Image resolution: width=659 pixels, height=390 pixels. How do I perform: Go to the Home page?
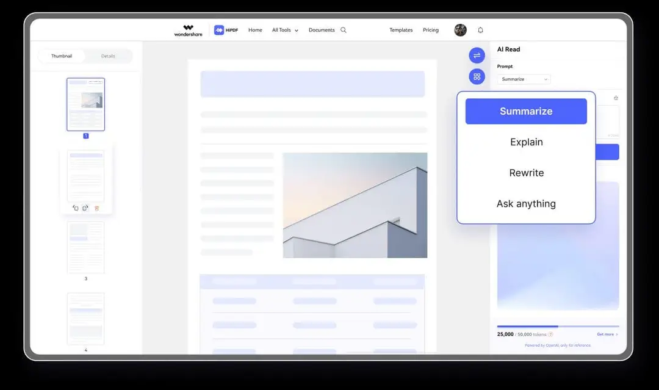(x=255, y=30)
